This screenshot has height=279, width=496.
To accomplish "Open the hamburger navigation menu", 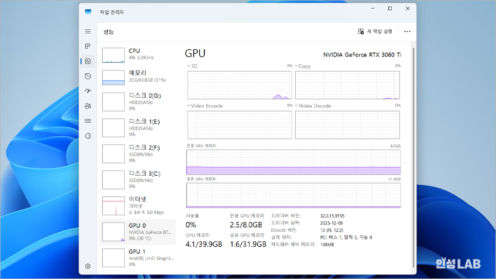I will (x=88, y=31).
